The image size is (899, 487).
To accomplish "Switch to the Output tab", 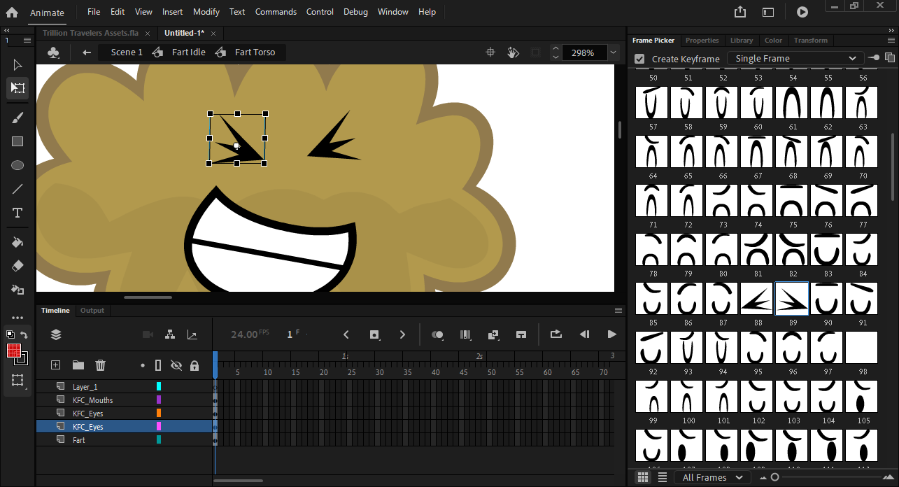I will tap(92, 310).
